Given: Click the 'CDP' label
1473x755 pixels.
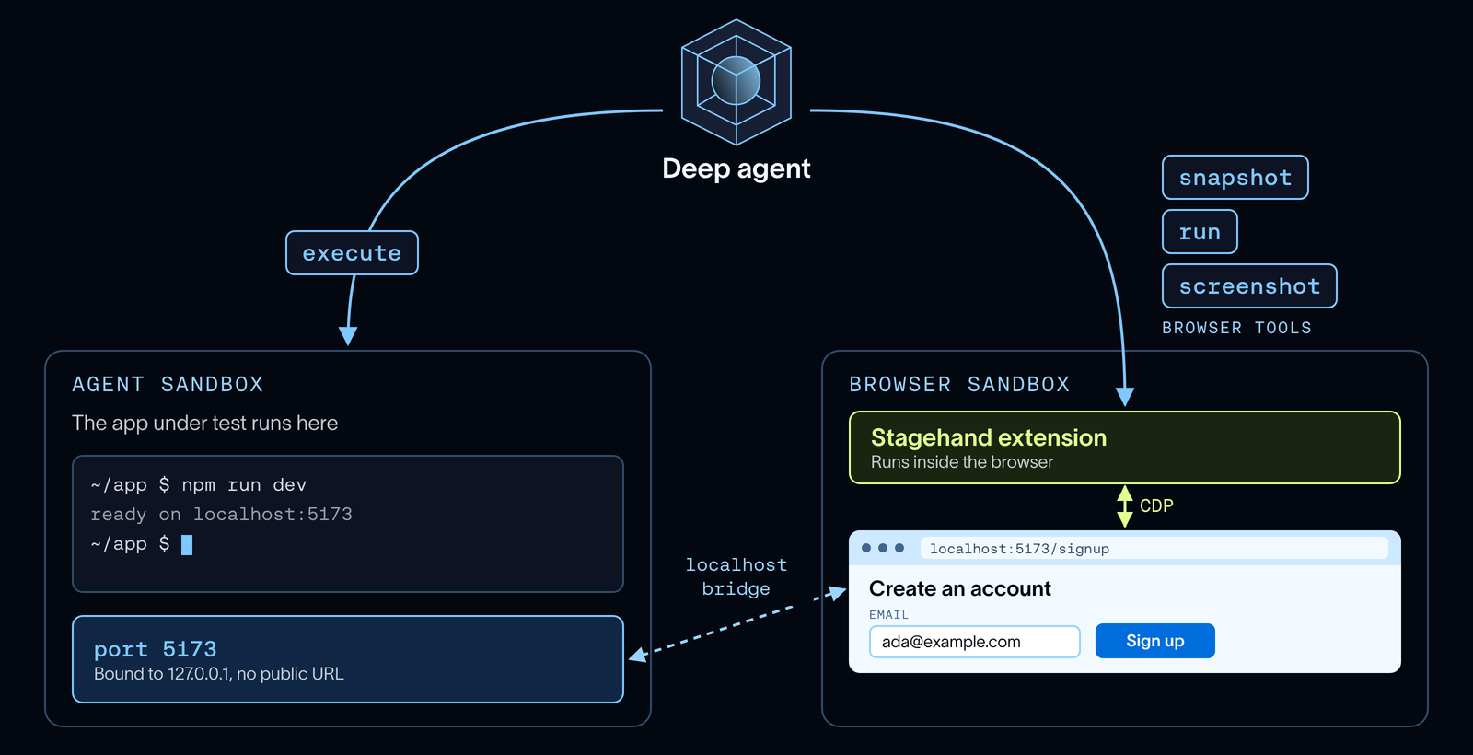Looking at the screenshot, I should point(1156,505).
